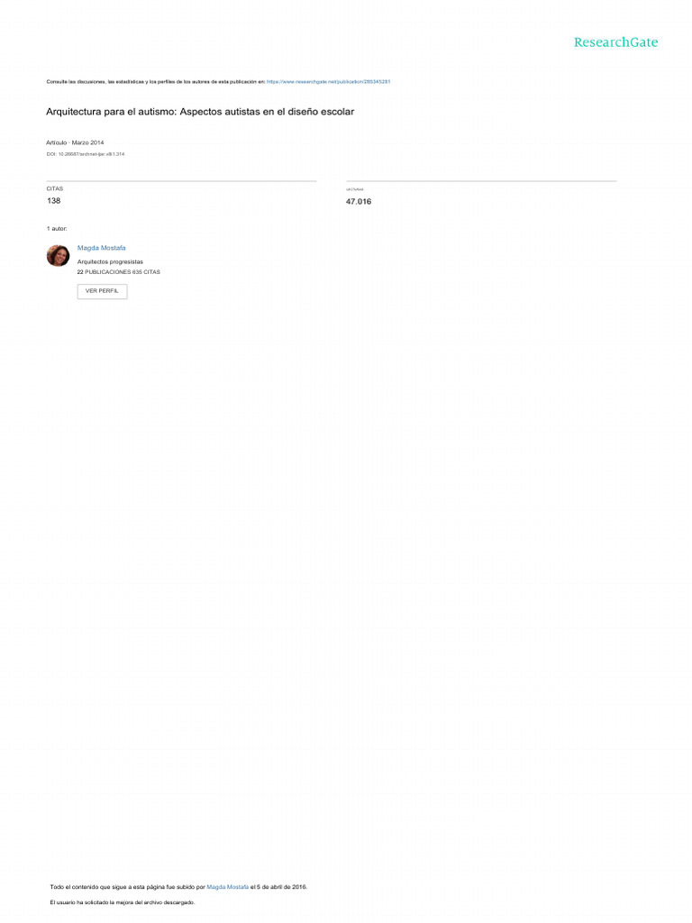
Task: Click 'El usuario ha solicitado la mejora' footer line
Action: click(x=123, y=902)
